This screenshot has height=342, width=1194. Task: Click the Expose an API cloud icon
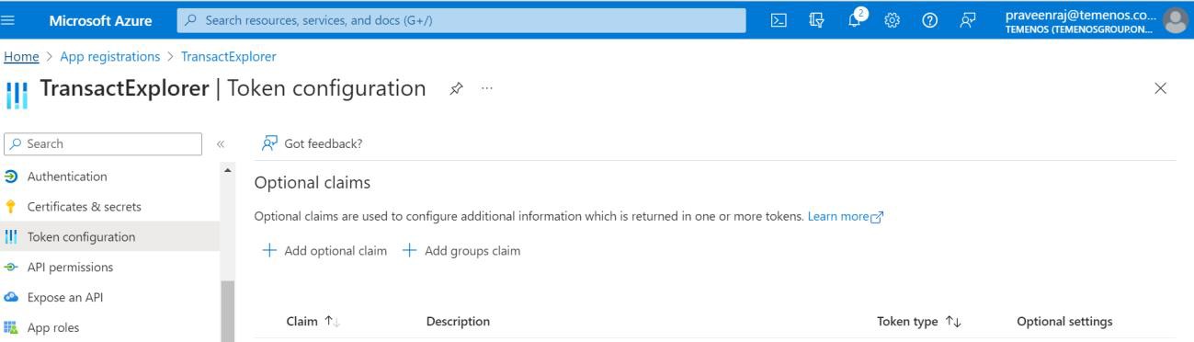click(x=11, y=298)
